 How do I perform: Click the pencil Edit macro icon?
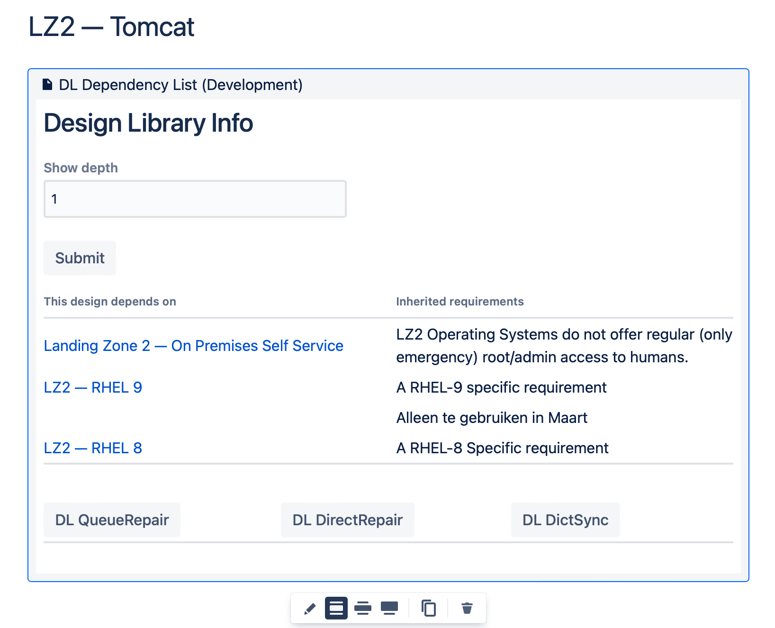pos(310,609)
